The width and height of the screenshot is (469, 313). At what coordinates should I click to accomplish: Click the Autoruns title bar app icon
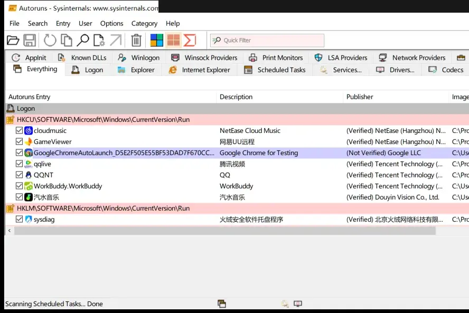(x=13, y=8)
